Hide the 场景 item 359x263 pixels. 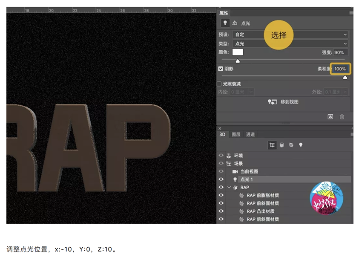221,163
